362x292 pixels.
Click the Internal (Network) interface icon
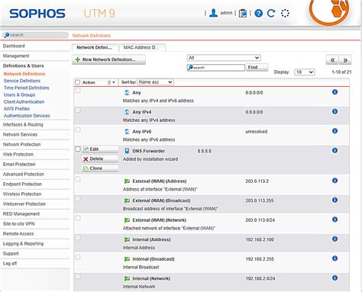pyautogui.click(x=127, y=278)
